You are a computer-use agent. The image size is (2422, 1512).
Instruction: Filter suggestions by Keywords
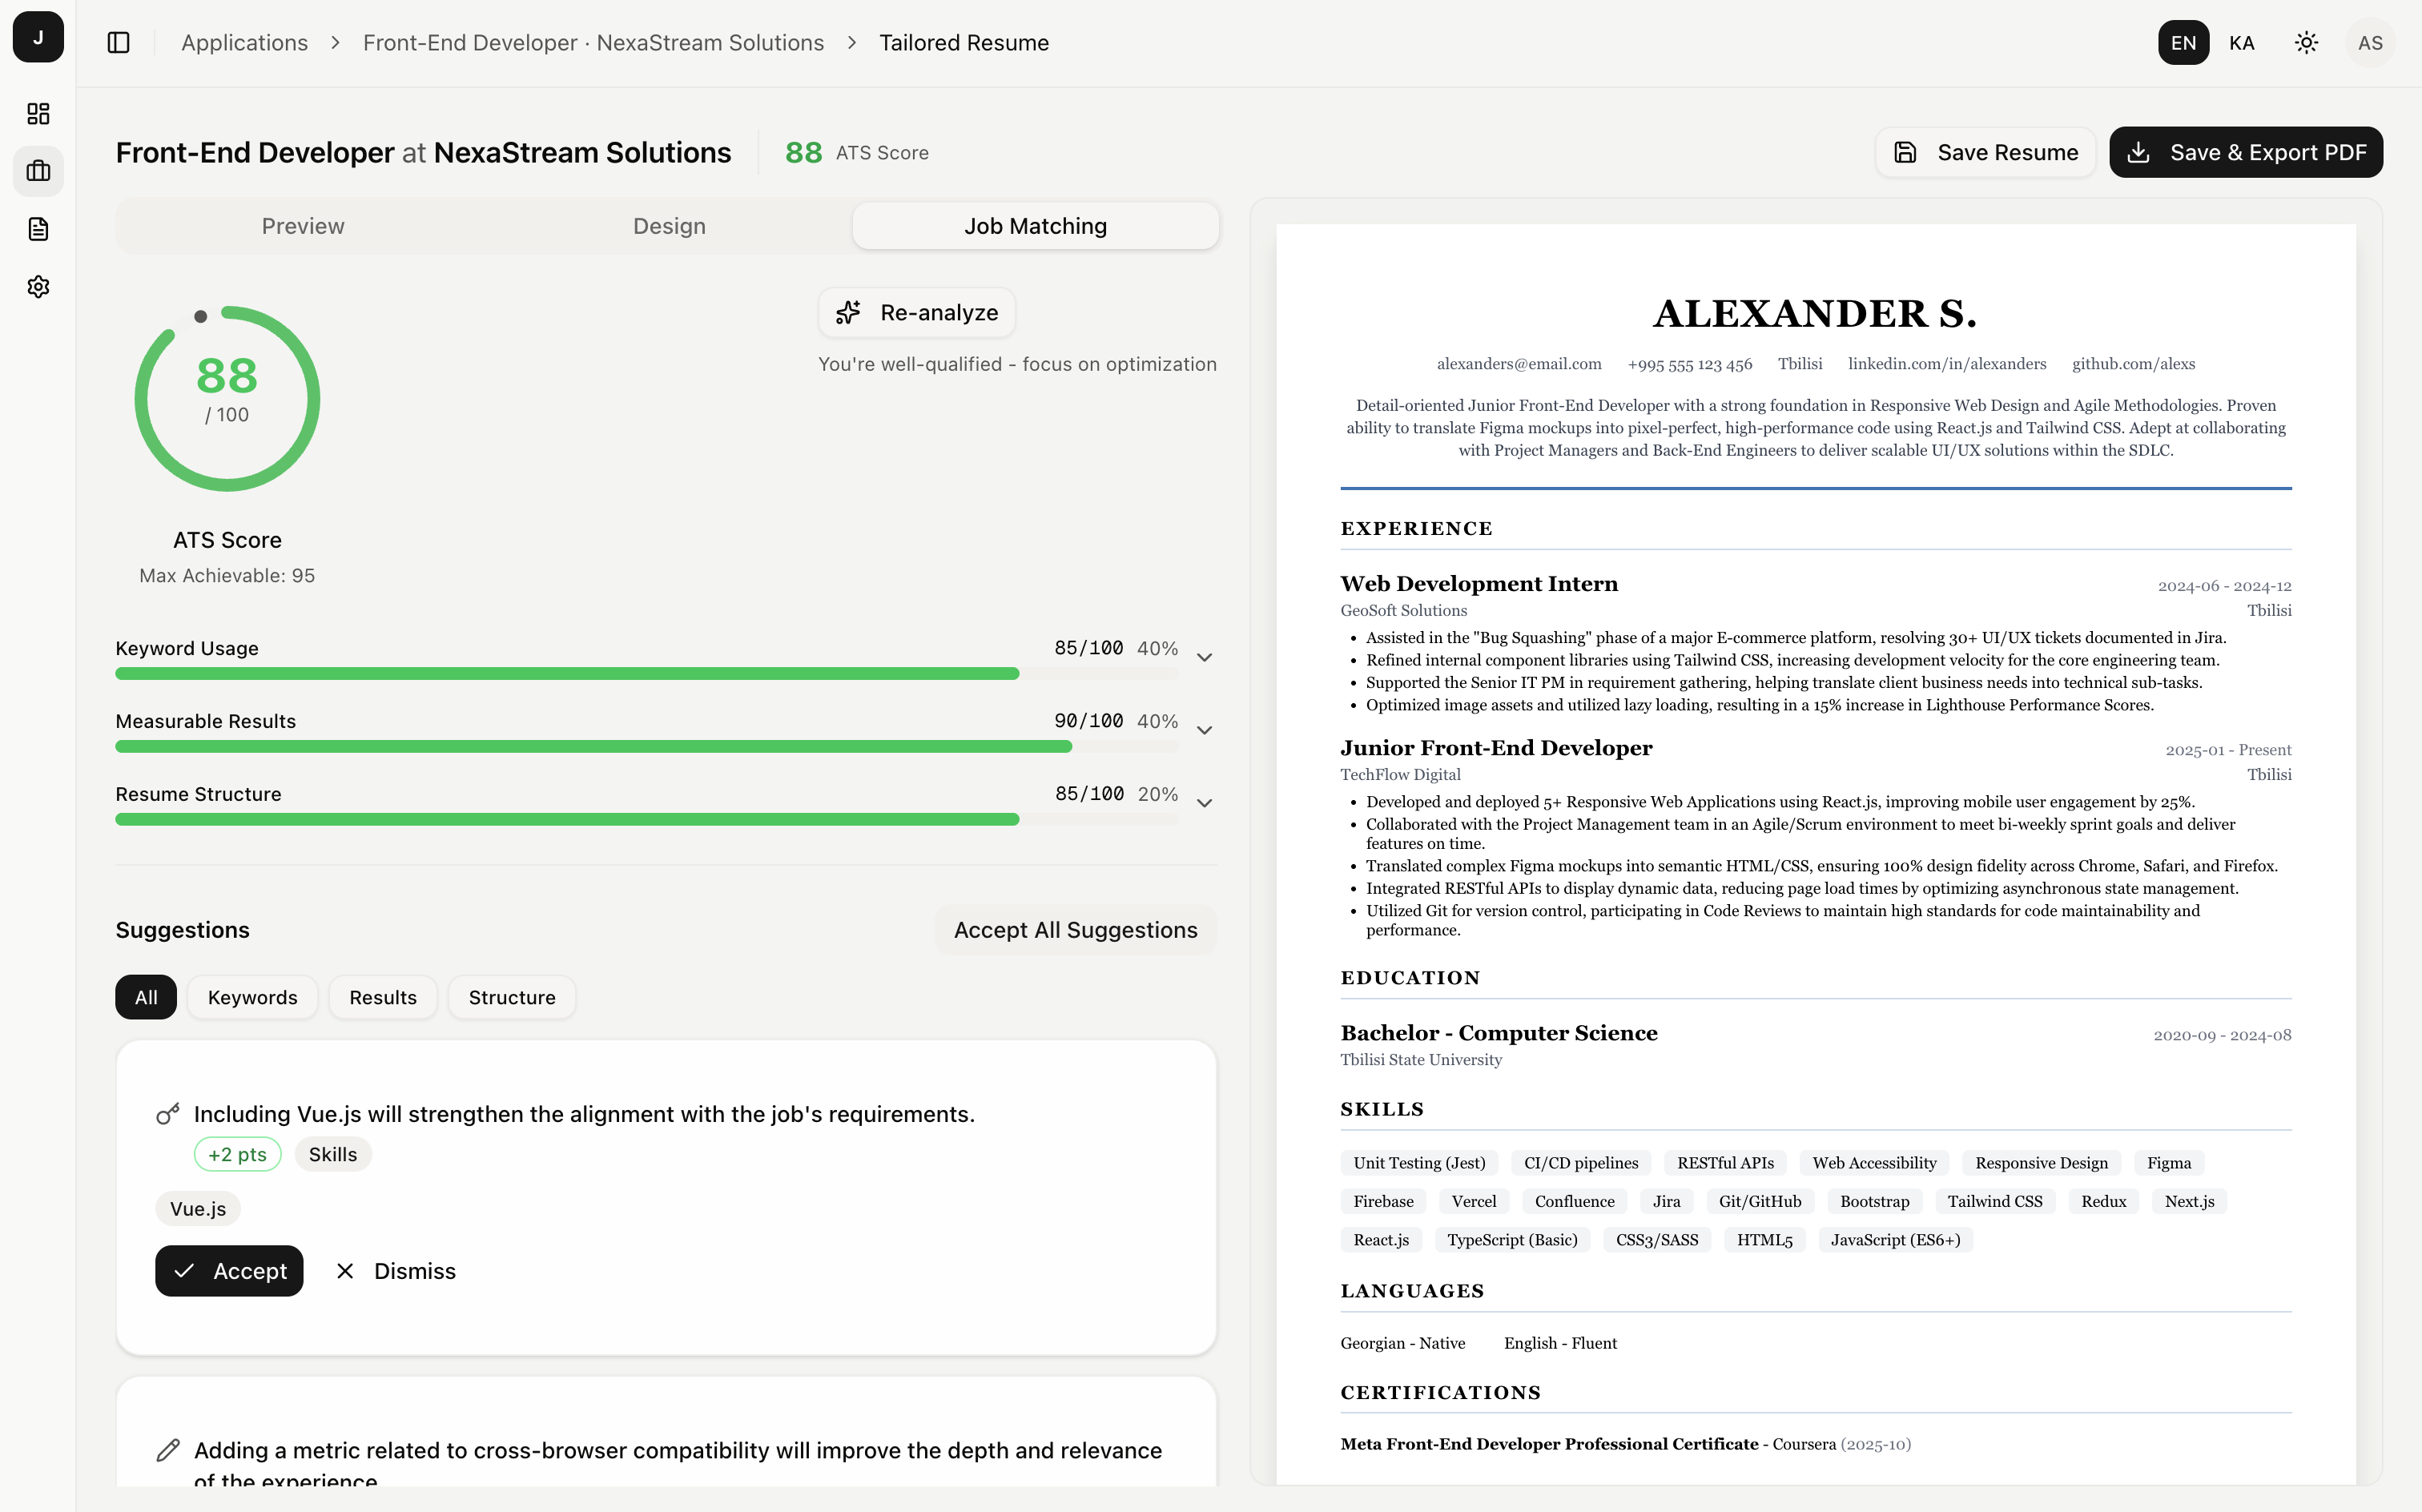pyautogui.click(x=252, y=997)
